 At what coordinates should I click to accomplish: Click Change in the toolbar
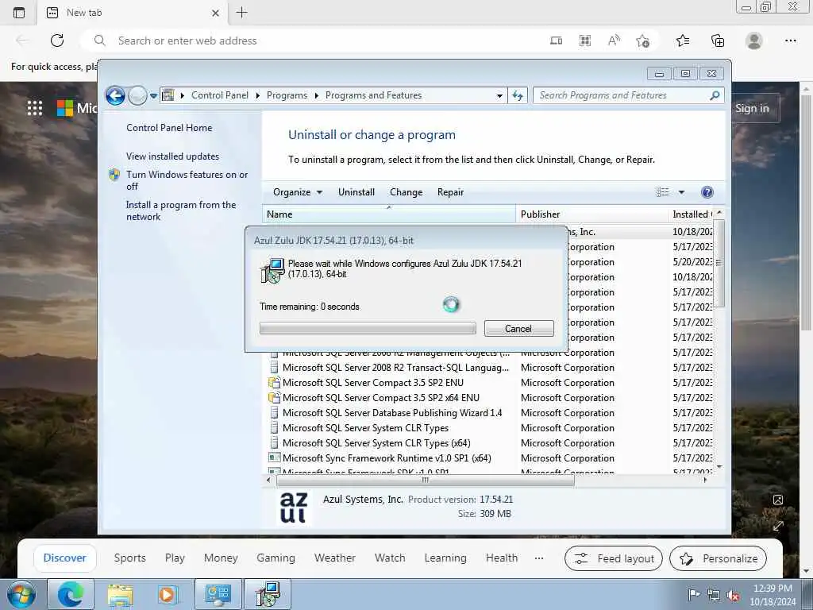pos(406,192)
